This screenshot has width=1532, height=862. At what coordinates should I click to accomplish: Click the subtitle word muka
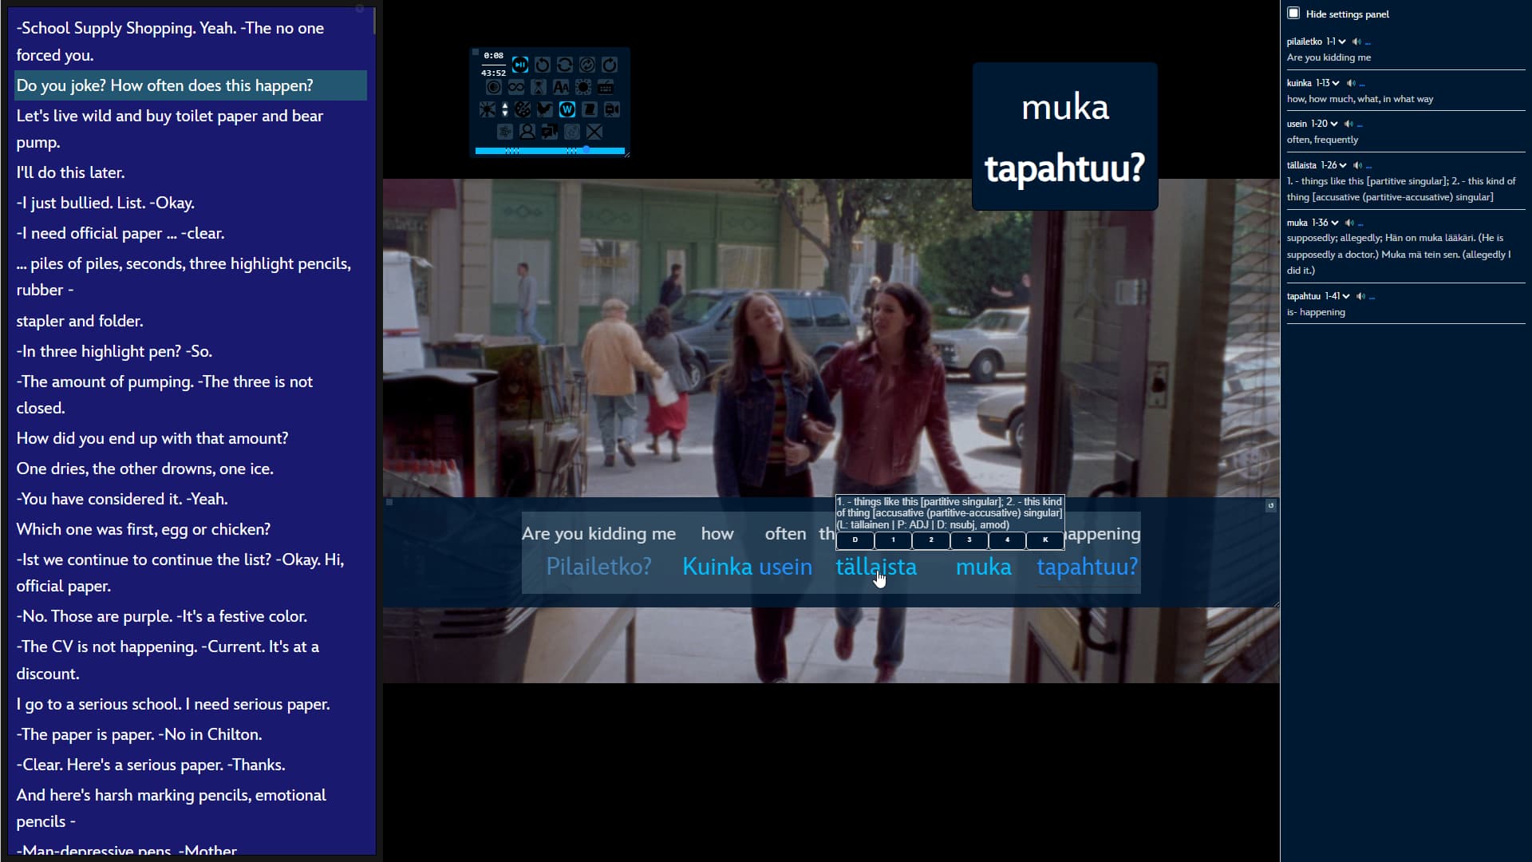pyautogui.click(x=983, y=567)
